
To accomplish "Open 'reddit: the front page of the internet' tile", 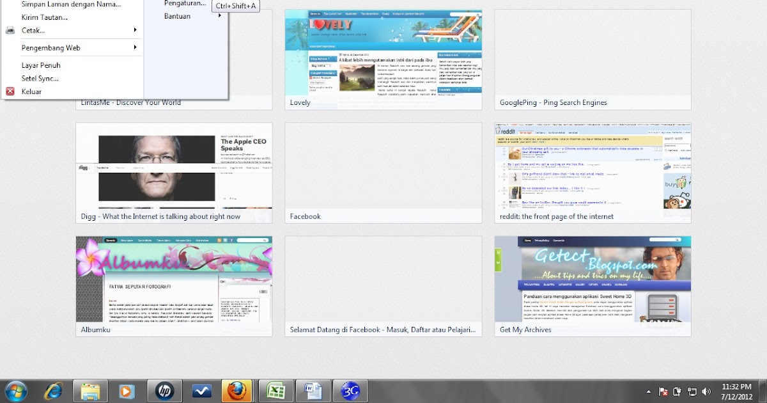I will (593, 173).
